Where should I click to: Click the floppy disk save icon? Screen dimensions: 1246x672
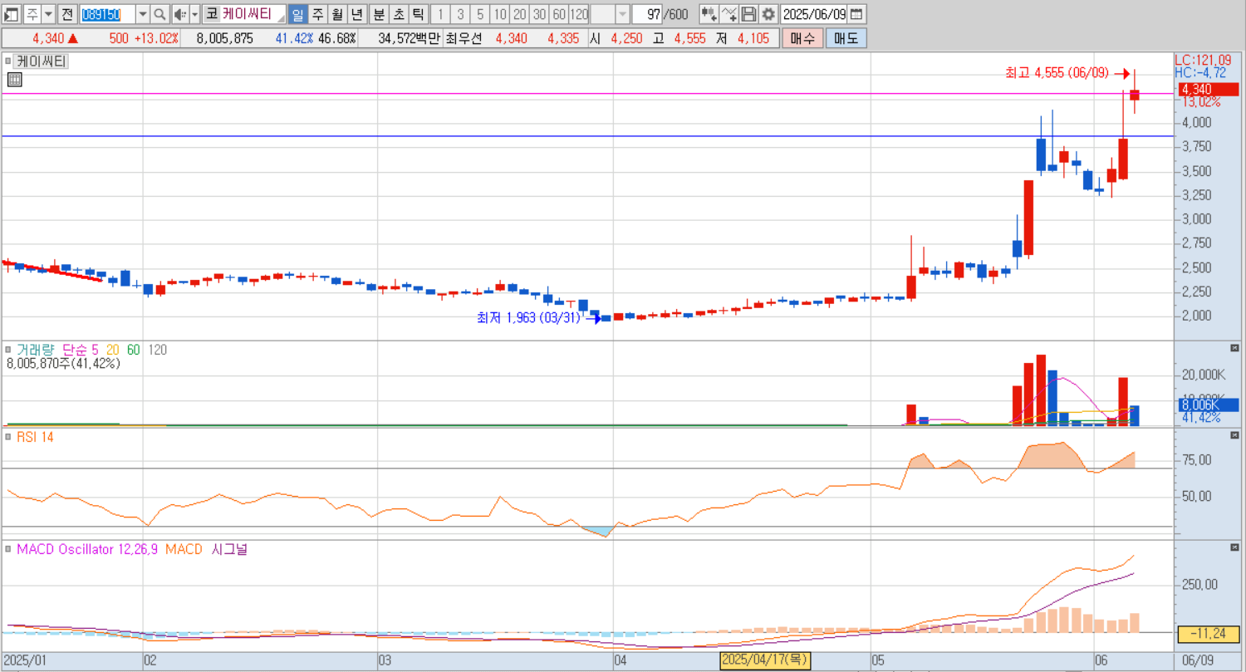pyautogui.click(x=748, y=14)
